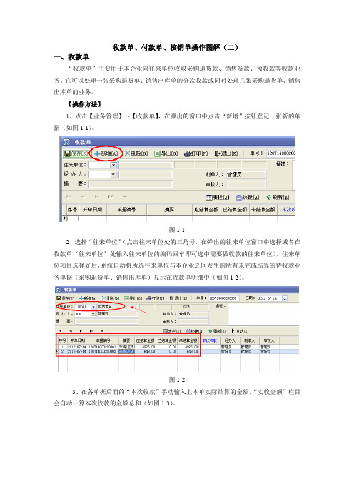Click the 单据编号 column header in Figure 1-1
The height and width of the screenshot is (501, 354).
[x=126, y=210]
